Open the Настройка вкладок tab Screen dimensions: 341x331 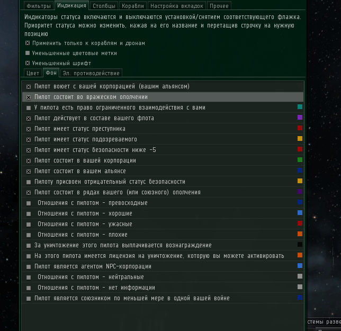point(177,6)
